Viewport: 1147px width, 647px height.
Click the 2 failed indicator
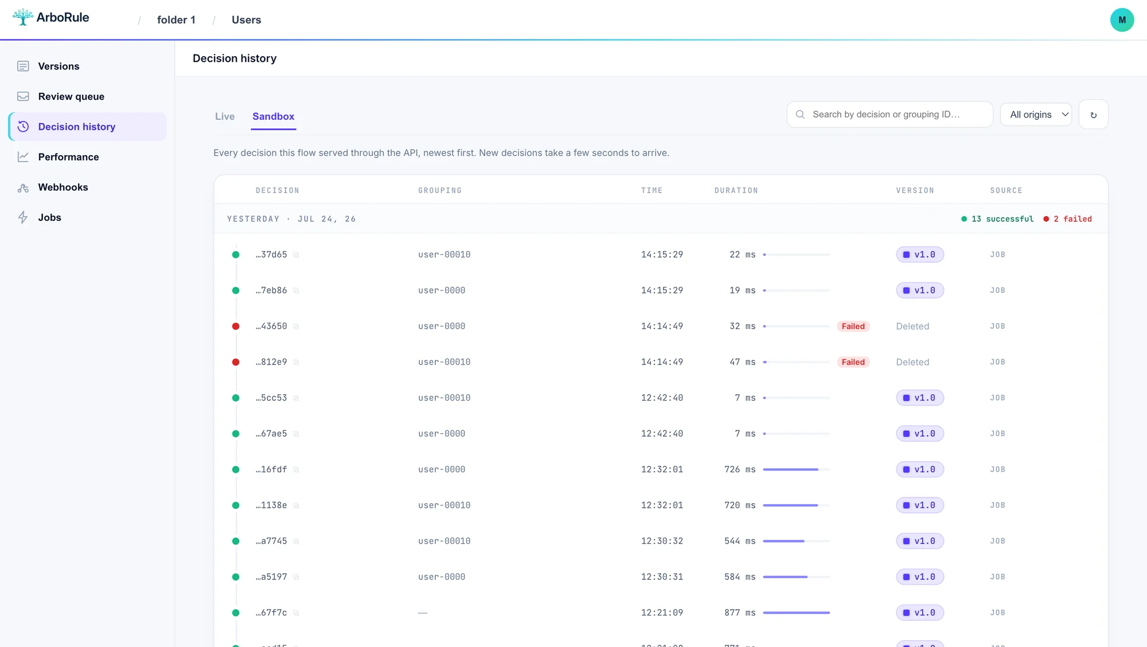(1067, 219)
